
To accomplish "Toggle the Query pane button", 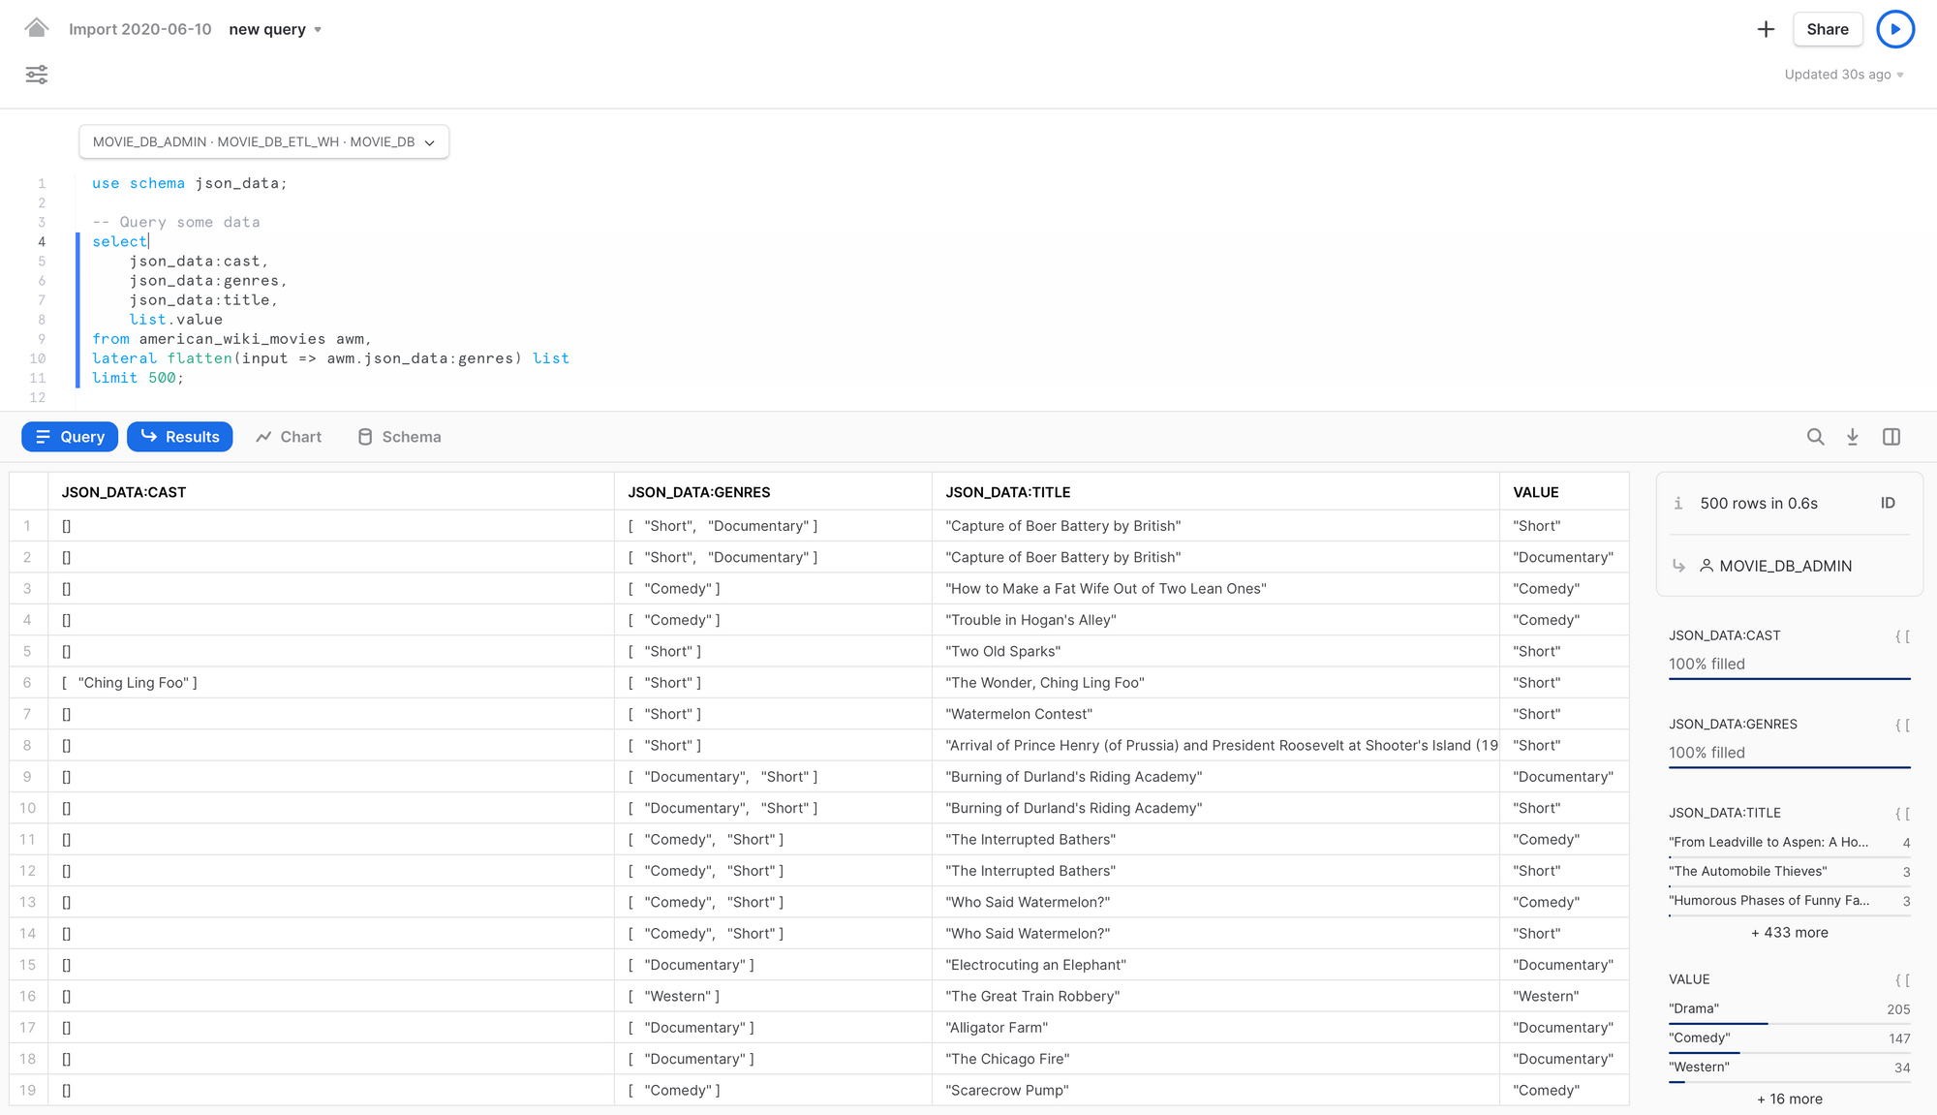I will tap(70, 437).
